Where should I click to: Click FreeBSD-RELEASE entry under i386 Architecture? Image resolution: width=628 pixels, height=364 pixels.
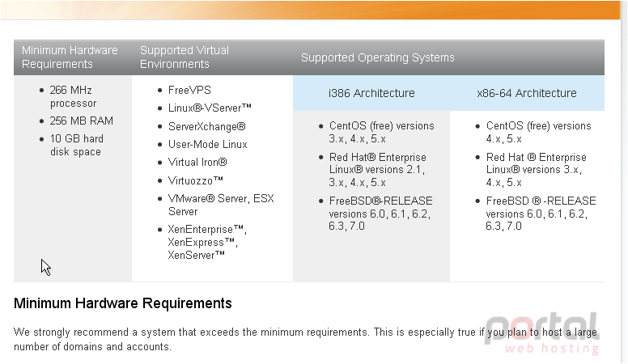pyautogui.click(x=380, y=213)
